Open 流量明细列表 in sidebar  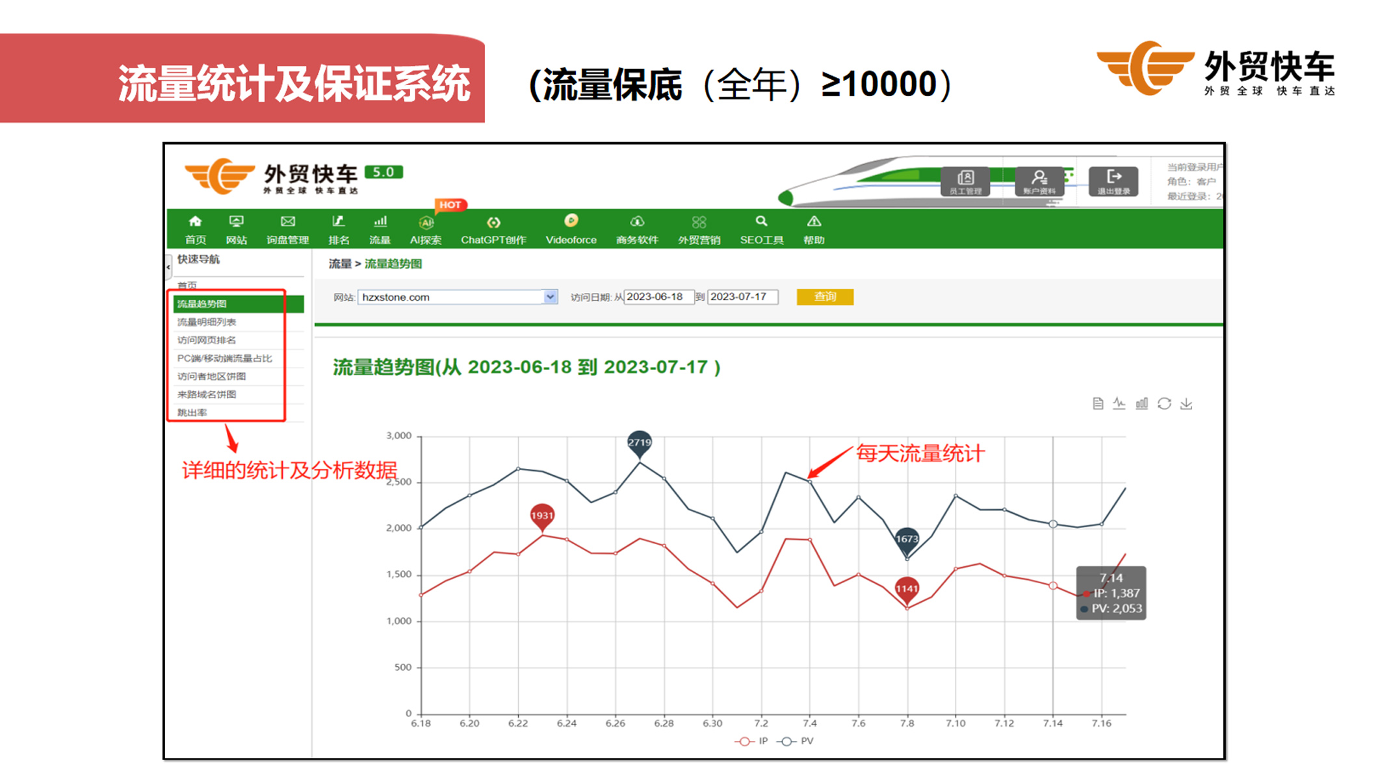(x=207, y=322)
